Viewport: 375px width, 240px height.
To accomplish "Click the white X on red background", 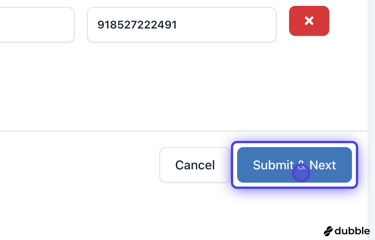I will pyautogui.click(x=309, y=21).
